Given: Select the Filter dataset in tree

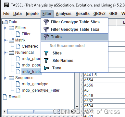Looking at the screenshot, I should (x=26, y=34).
